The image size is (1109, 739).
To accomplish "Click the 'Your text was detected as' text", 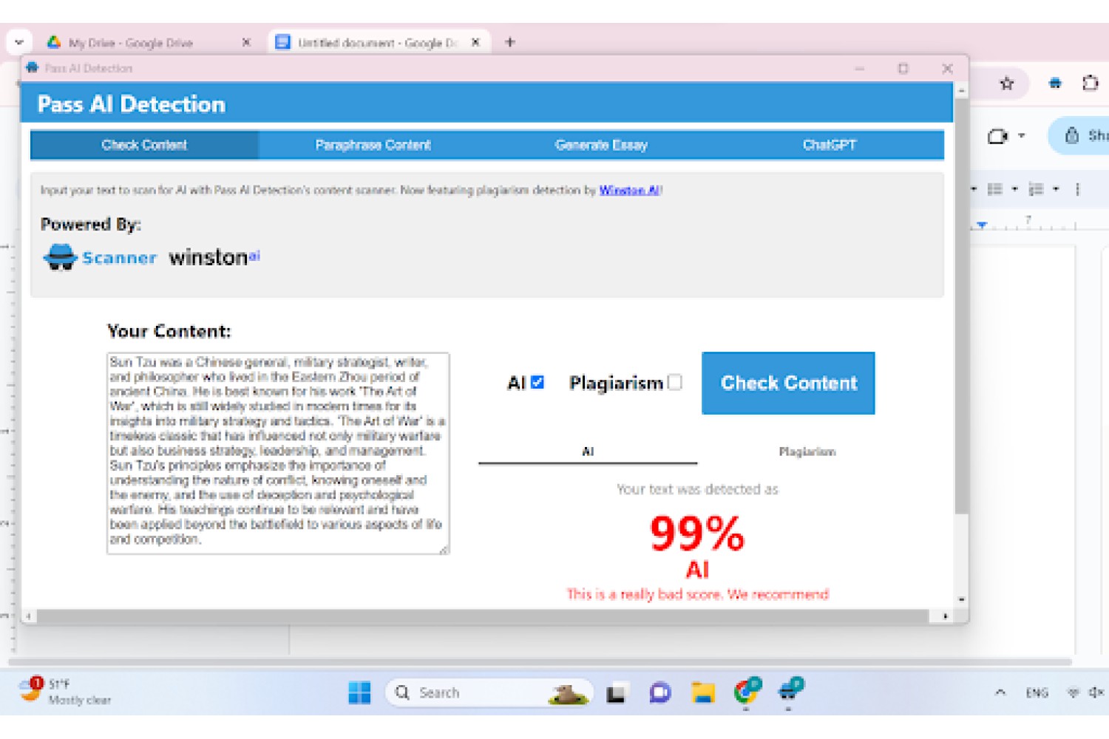I will [x=697, y=489].
